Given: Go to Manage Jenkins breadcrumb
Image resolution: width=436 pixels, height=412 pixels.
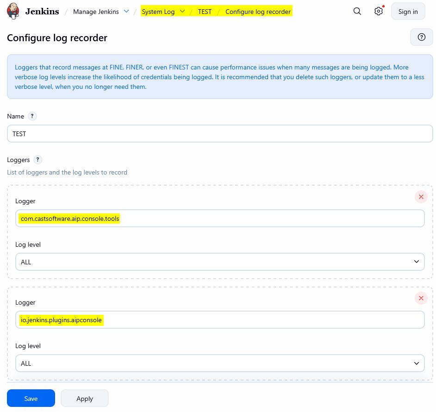Looking at the screenshot, I should [x=96, y=12].
